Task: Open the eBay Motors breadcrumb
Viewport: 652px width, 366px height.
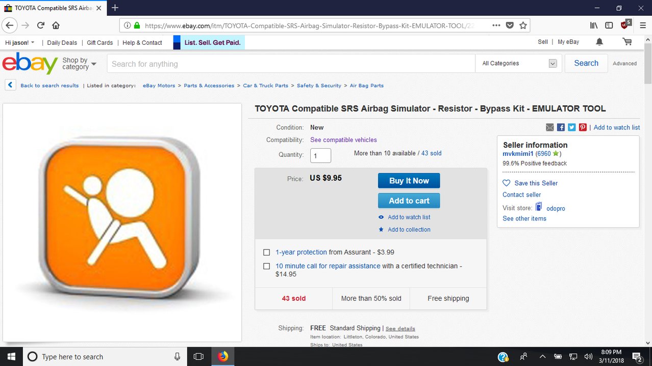Action: click(x=159, y=86)
